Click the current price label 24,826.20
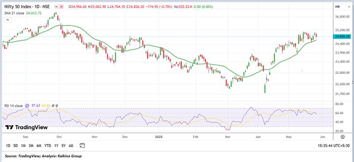The height and width of the screenshot is (162, 354). (x=342, y=36)
